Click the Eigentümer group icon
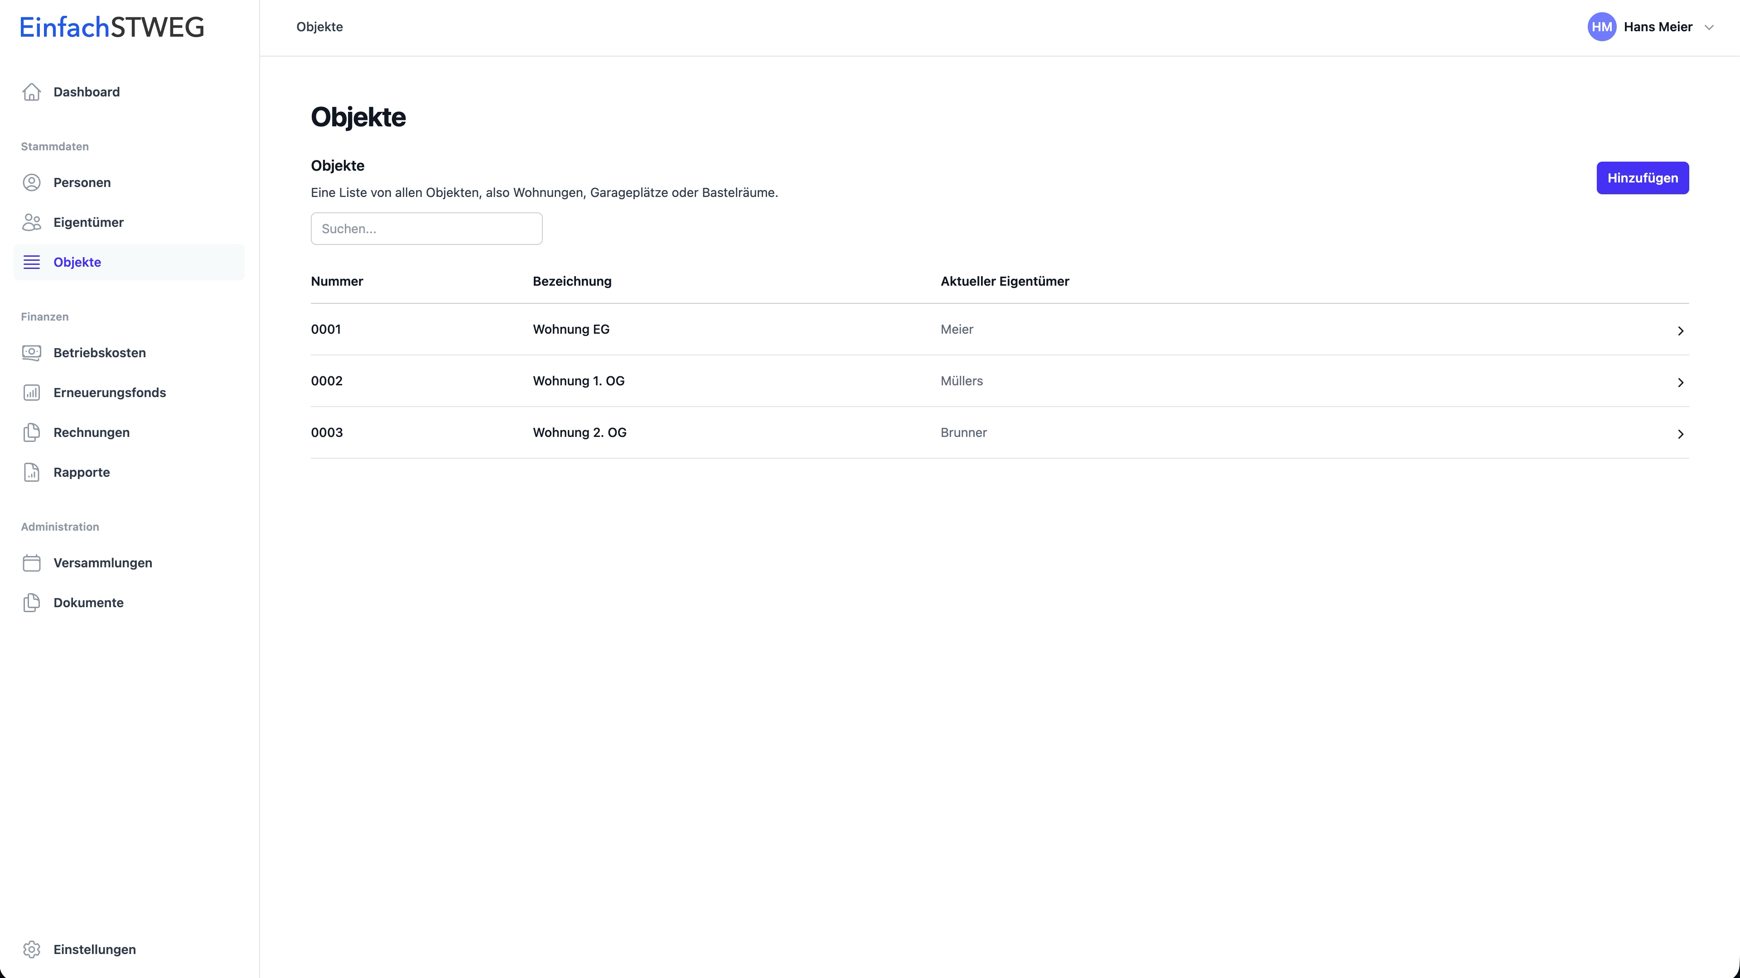 (x=32, y=222)
